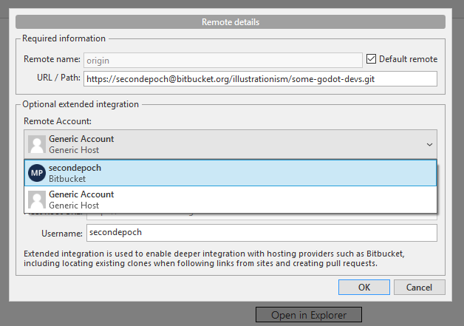
Task: Click the Required information group label
Action: (x=64, y=38)
